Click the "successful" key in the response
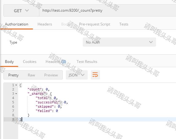The height and width of the screenshot is (139, 176). tap(48, 102)
